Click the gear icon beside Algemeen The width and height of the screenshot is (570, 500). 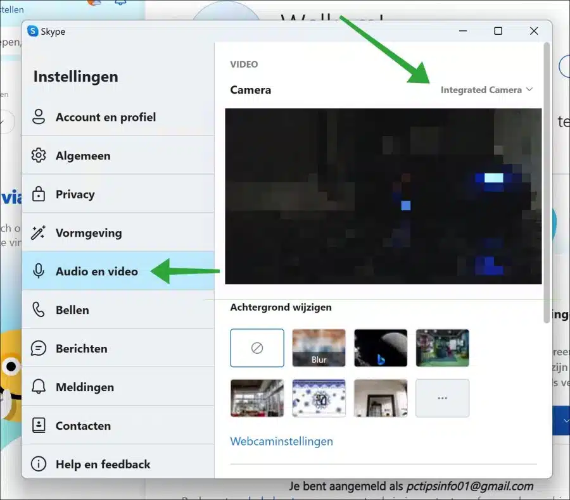coord(39,156)
